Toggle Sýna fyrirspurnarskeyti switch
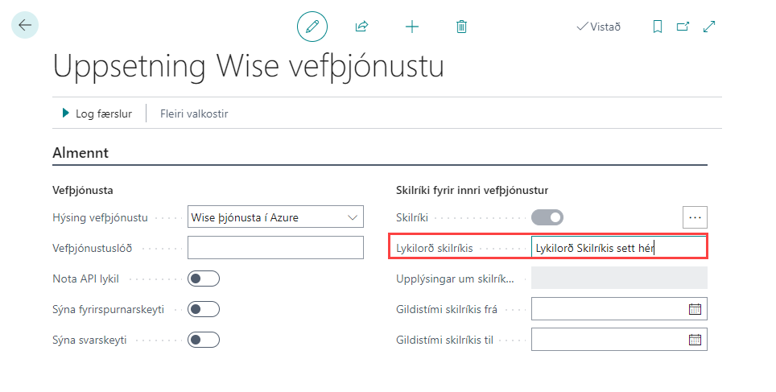The width and height of the screenshot is (776, 392). point(204,309)
